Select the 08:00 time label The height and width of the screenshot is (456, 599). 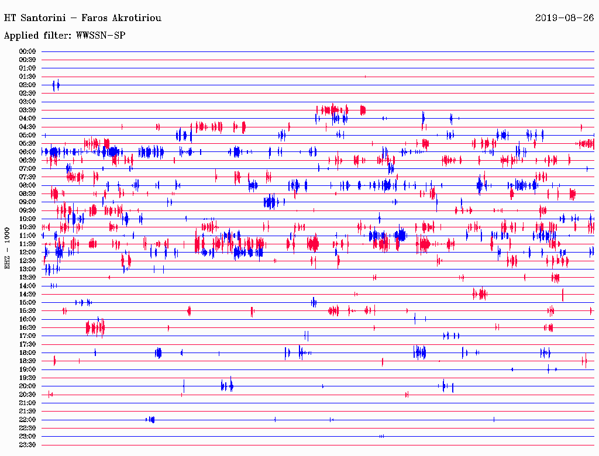click(27, 185)
